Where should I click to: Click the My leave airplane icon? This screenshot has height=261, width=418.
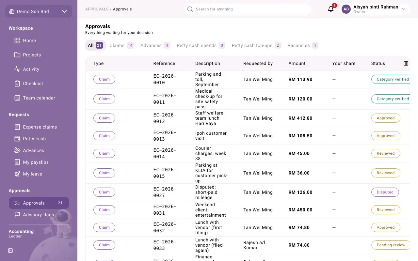click(17, 174)
